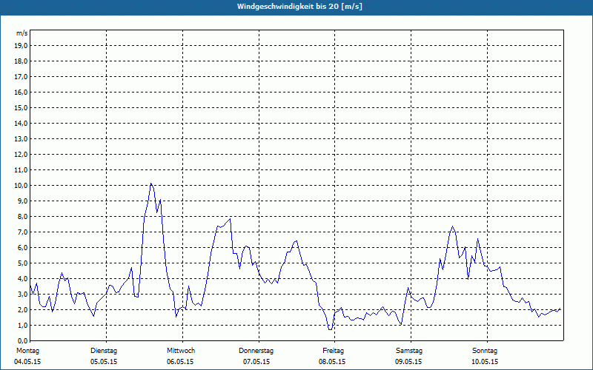593x370 pixels.
Task: Click the date 10.05.15
Action: click(x=485, y=362)
